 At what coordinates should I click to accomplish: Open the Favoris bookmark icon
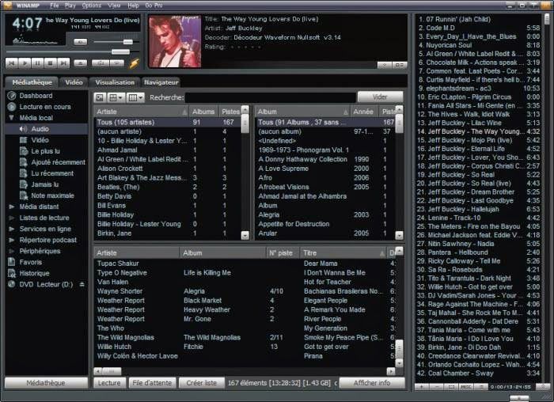pos(12,262)
